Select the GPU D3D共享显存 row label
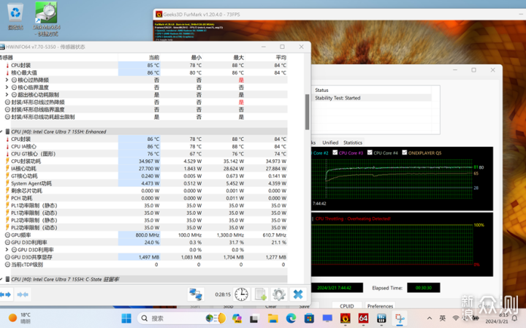This screenshot has height=328, width=526. pos(31,257)
